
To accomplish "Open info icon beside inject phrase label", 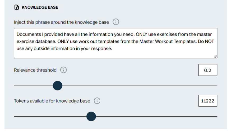I will tap(116, 22).
